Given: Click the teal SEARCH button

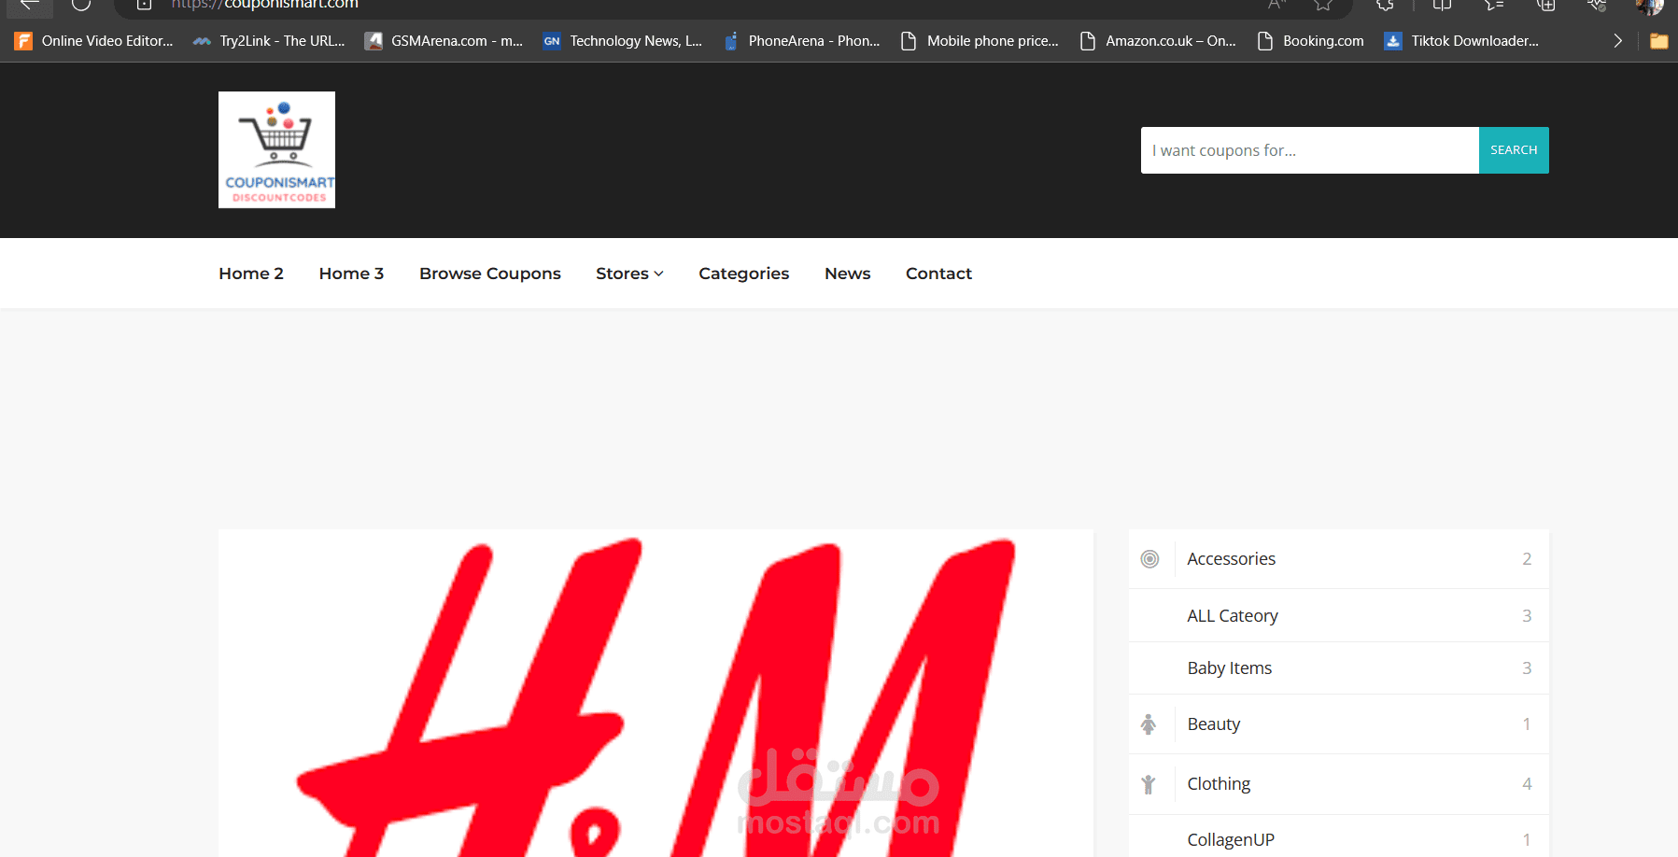Looking at the screenshot, I should [1514, 150].
